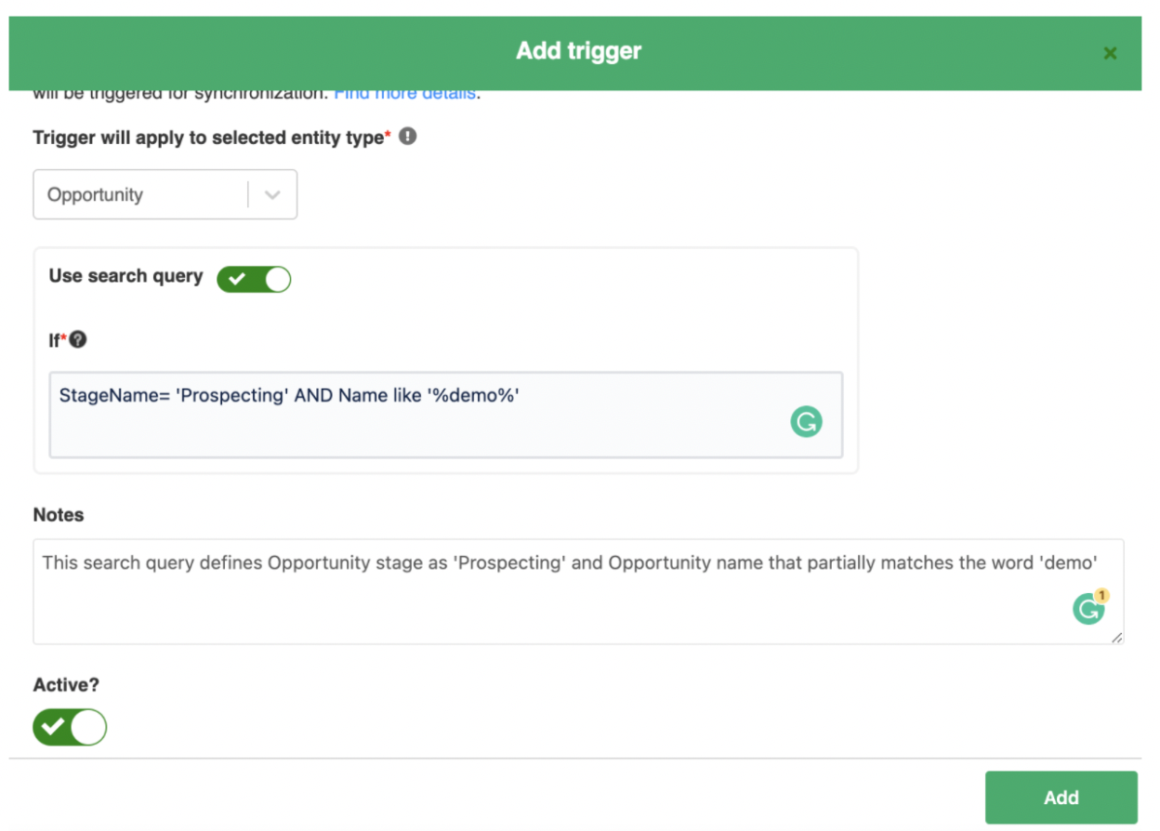
Task: Click the Active? label text
Action: pos(66,685)
